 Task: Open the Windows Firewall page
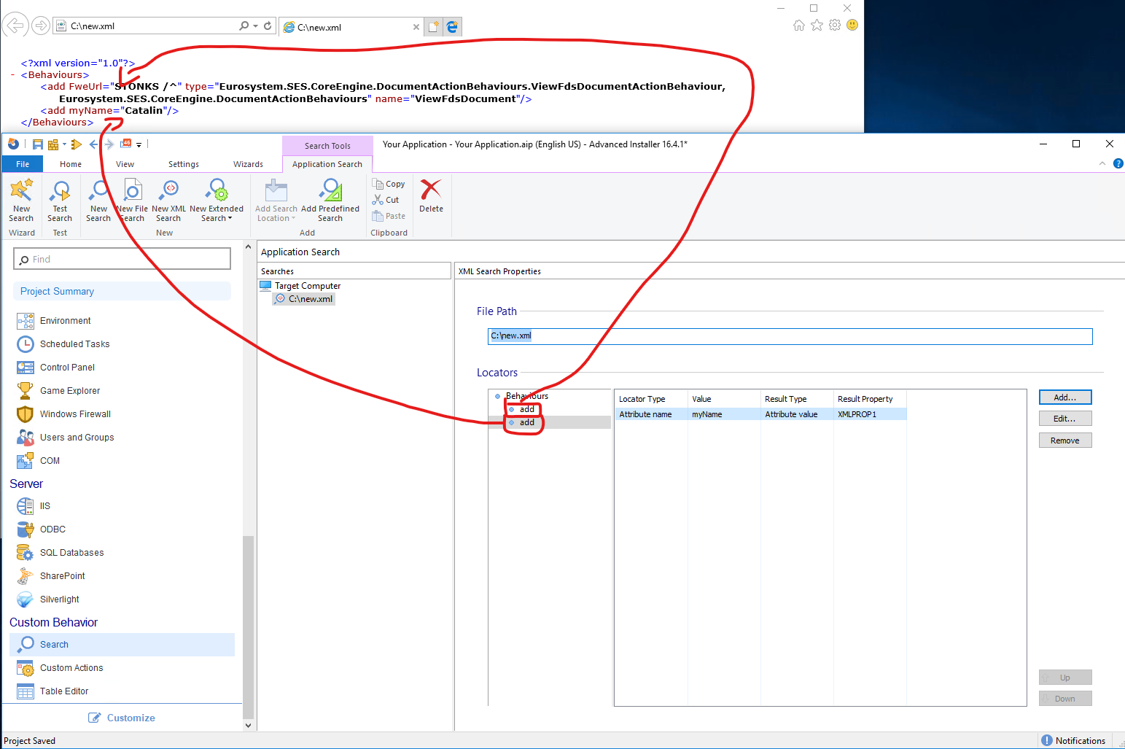pos(75,414)
